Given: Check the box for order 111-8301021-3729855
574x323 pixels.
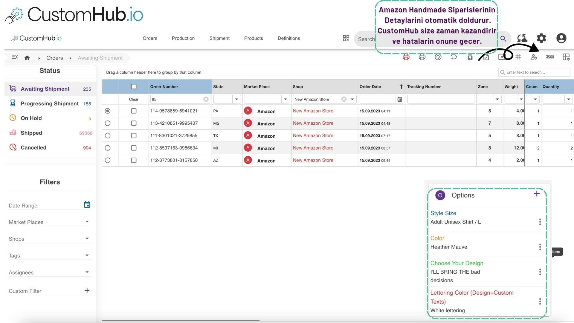Looking at the screenshot, I should pyautogui.click(x=134, y=135).
